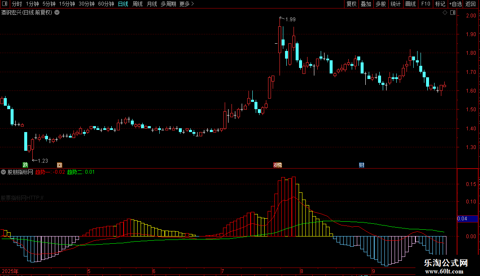This screenshot has height=276, width=480.
Task: Click the month 7 timeline marker
Action: coord(223,271)
